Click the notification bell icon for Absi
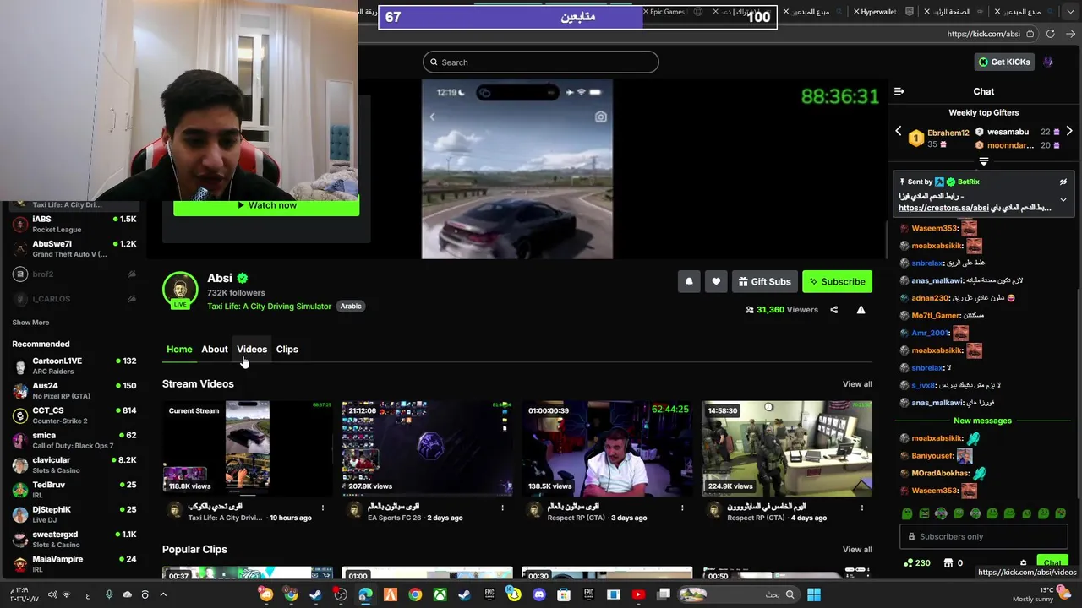Image resolution: width=1082 pixels, height=608 pixels. (689, 281)
